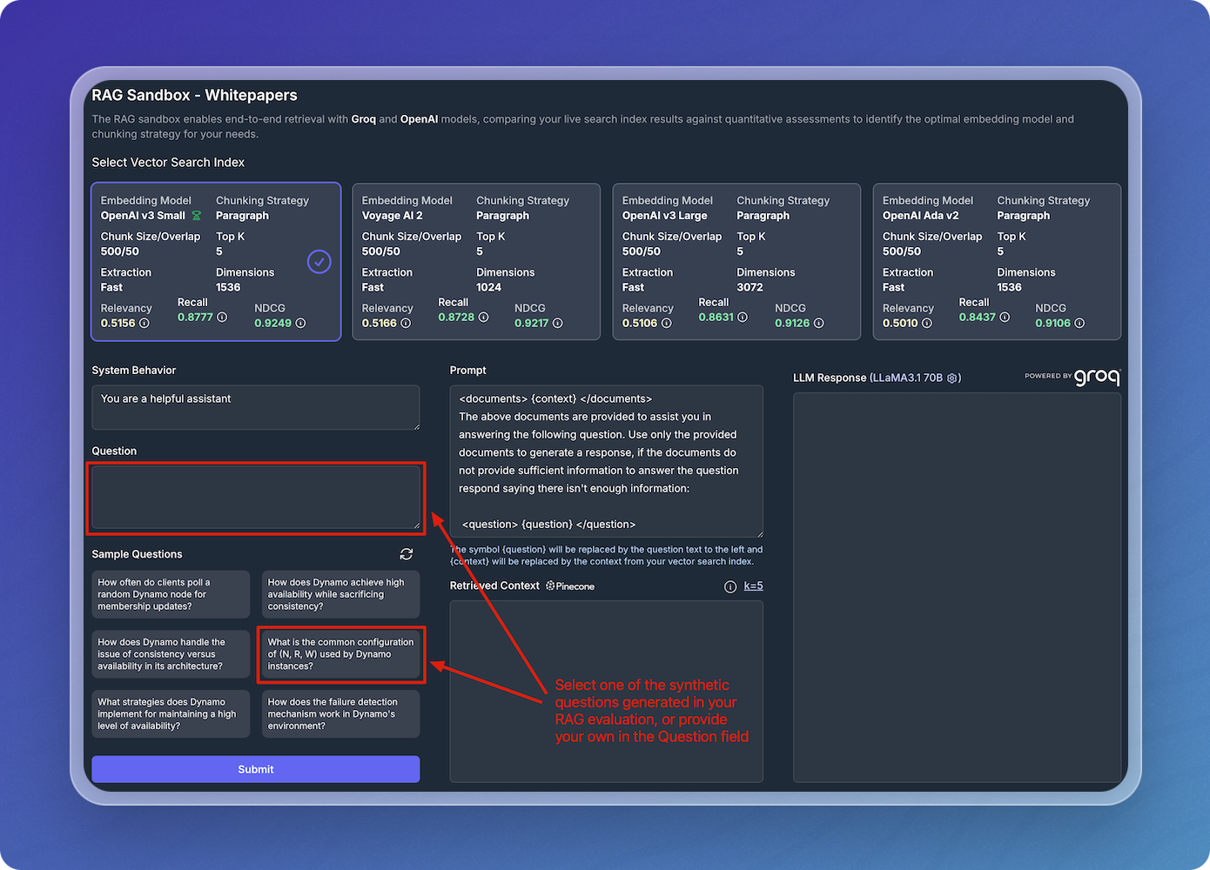Click the selected checkmark circle on OpenAI v3 Small card

click(319, 261)
